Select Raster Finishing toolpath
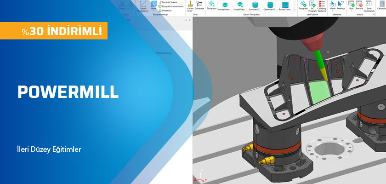The width and height of the screenshot is (386, 184). point(285,6)
